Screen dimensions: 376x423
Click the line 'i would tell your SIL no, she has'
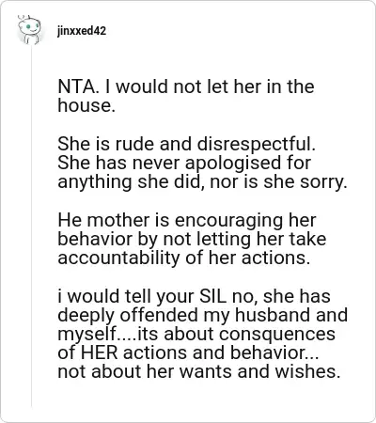click(x=194, y=297)
